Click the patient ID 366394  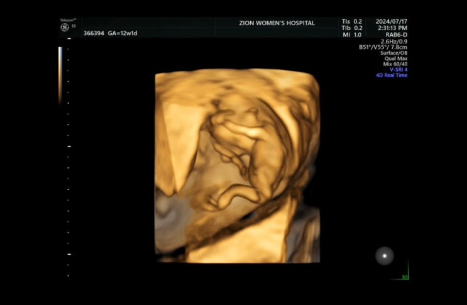94,33
